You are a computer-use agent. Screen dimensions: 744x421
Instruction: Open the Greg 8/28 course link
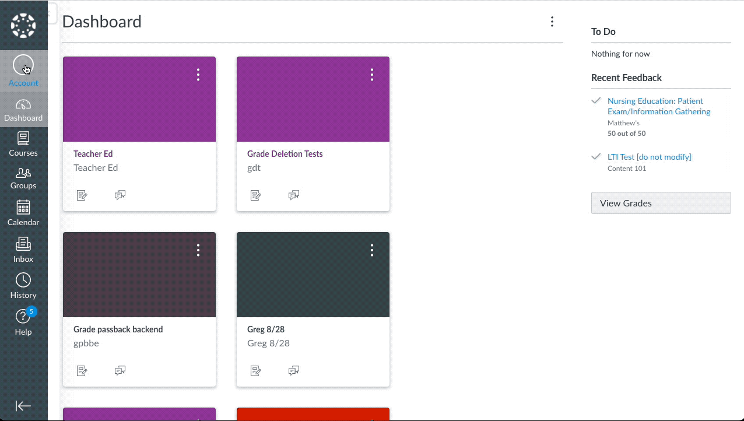266,329
